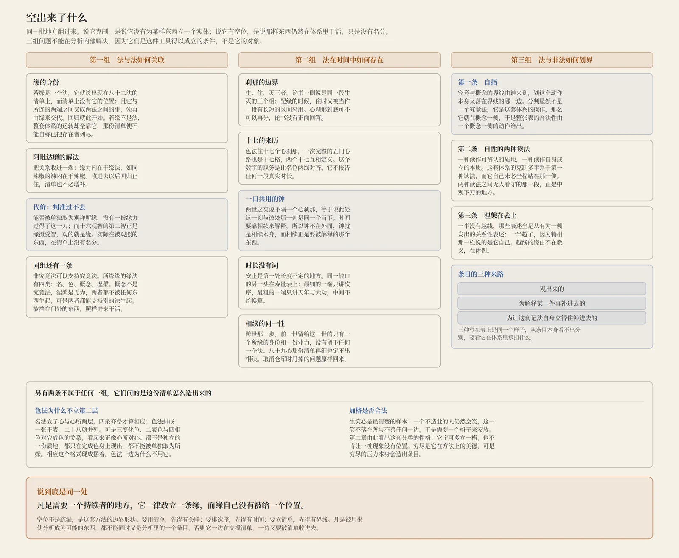The image size is (679, 558).
Task: Click the paragraph starting 若缘是一个法
Action: tap(87, 114)
